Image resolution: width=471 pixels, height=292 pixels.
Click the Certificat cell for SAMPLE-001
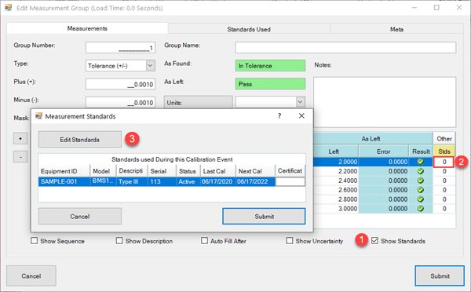click(x=290, y=181)
